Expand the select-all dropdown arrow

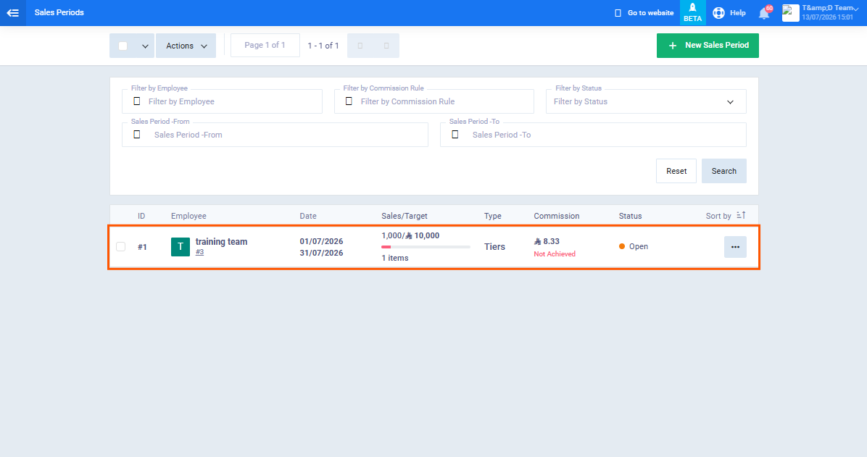click(x=145, y=46)
